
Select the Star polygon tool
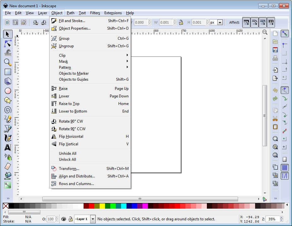[x=8, y=100]
